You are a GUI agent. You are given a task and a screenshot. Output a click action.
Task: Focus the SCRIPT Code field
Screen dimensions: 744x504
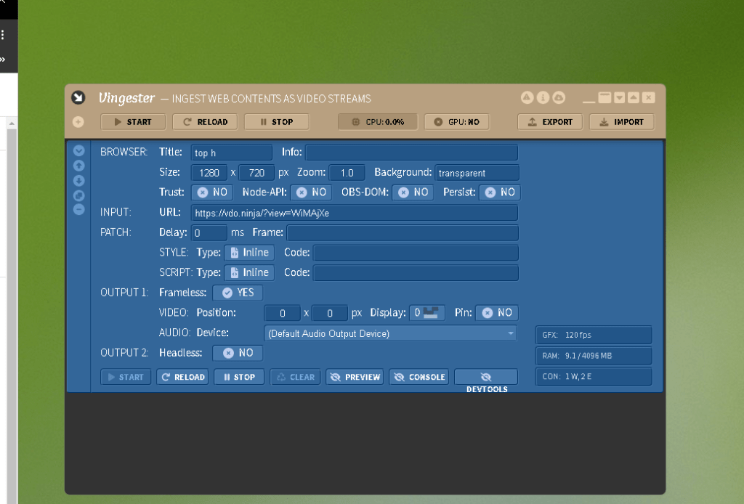point(416,272)
